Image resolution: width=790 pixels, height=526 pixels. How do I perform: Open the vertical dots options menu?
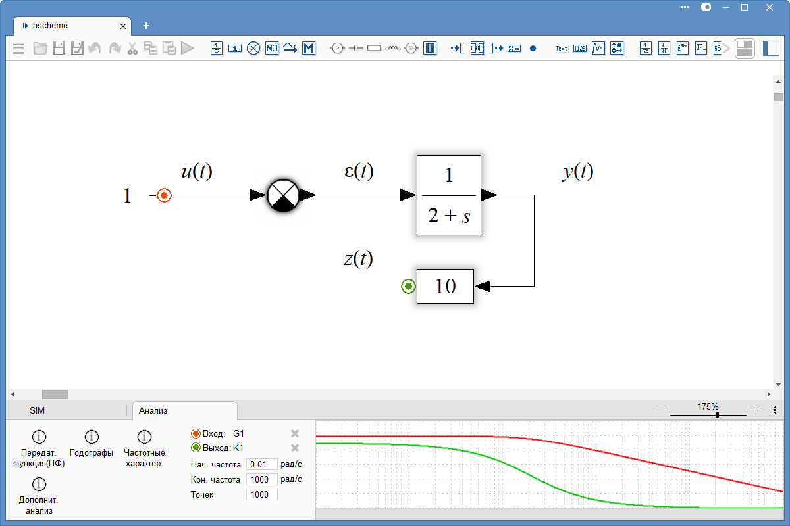tap(774, 410)
